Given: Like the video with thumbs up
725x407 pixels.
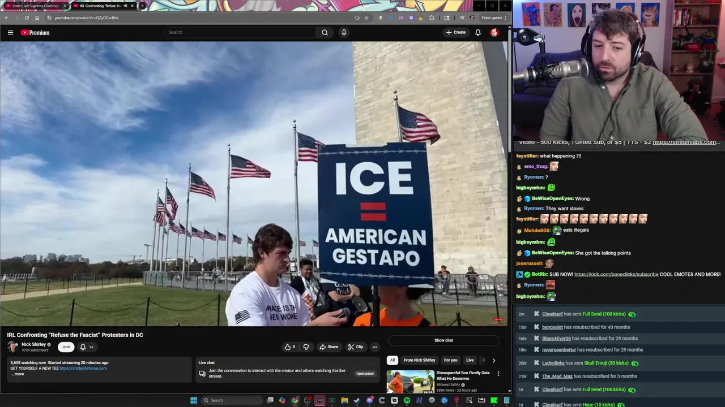Looking at the screenshot, I should 290,347.
